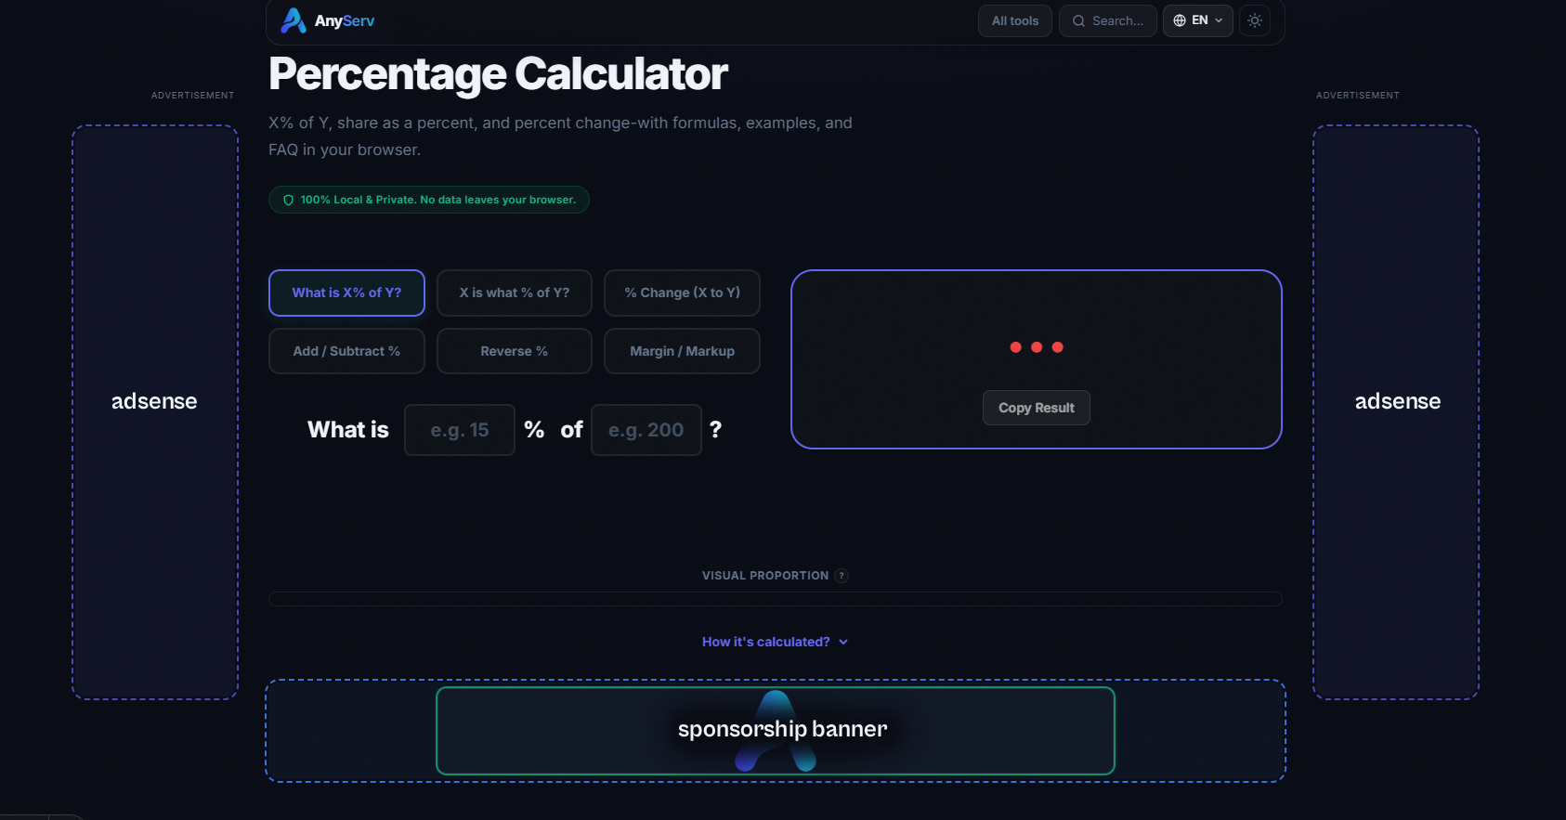Click the left adsense advertisement
Image resolution: width=1566 pixels, height=820 pixels.
coord(155,412)
